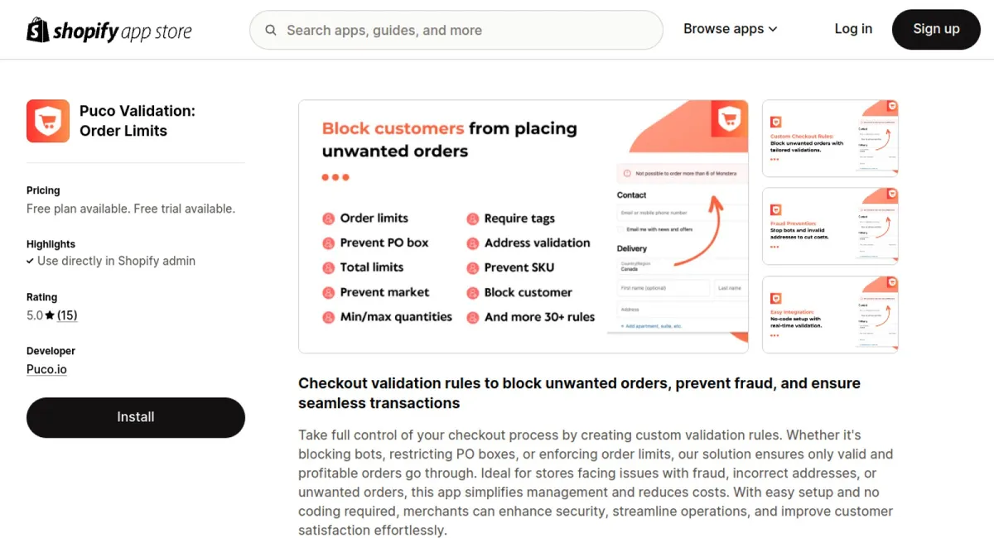Click the Require tags bullet icon
Screen dimensions: 994x538
click(x=472, y=219)
